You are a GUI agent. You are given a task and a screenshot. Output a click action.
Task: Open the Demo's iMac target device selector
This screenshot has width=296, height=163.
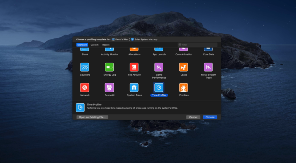(x=120, y=39)
